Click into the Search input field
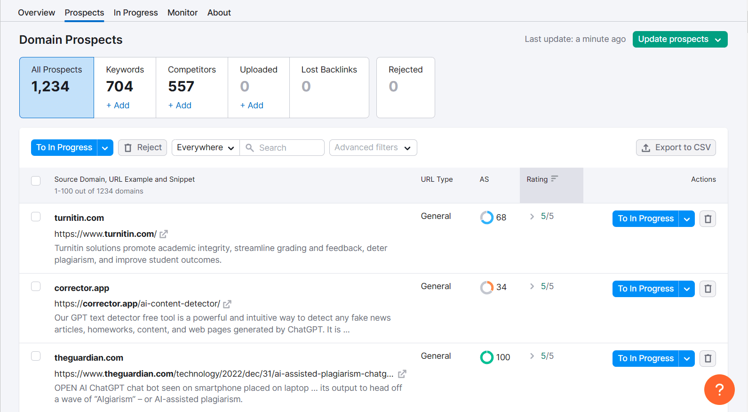748x412 pixels. (x=282, y=148)
